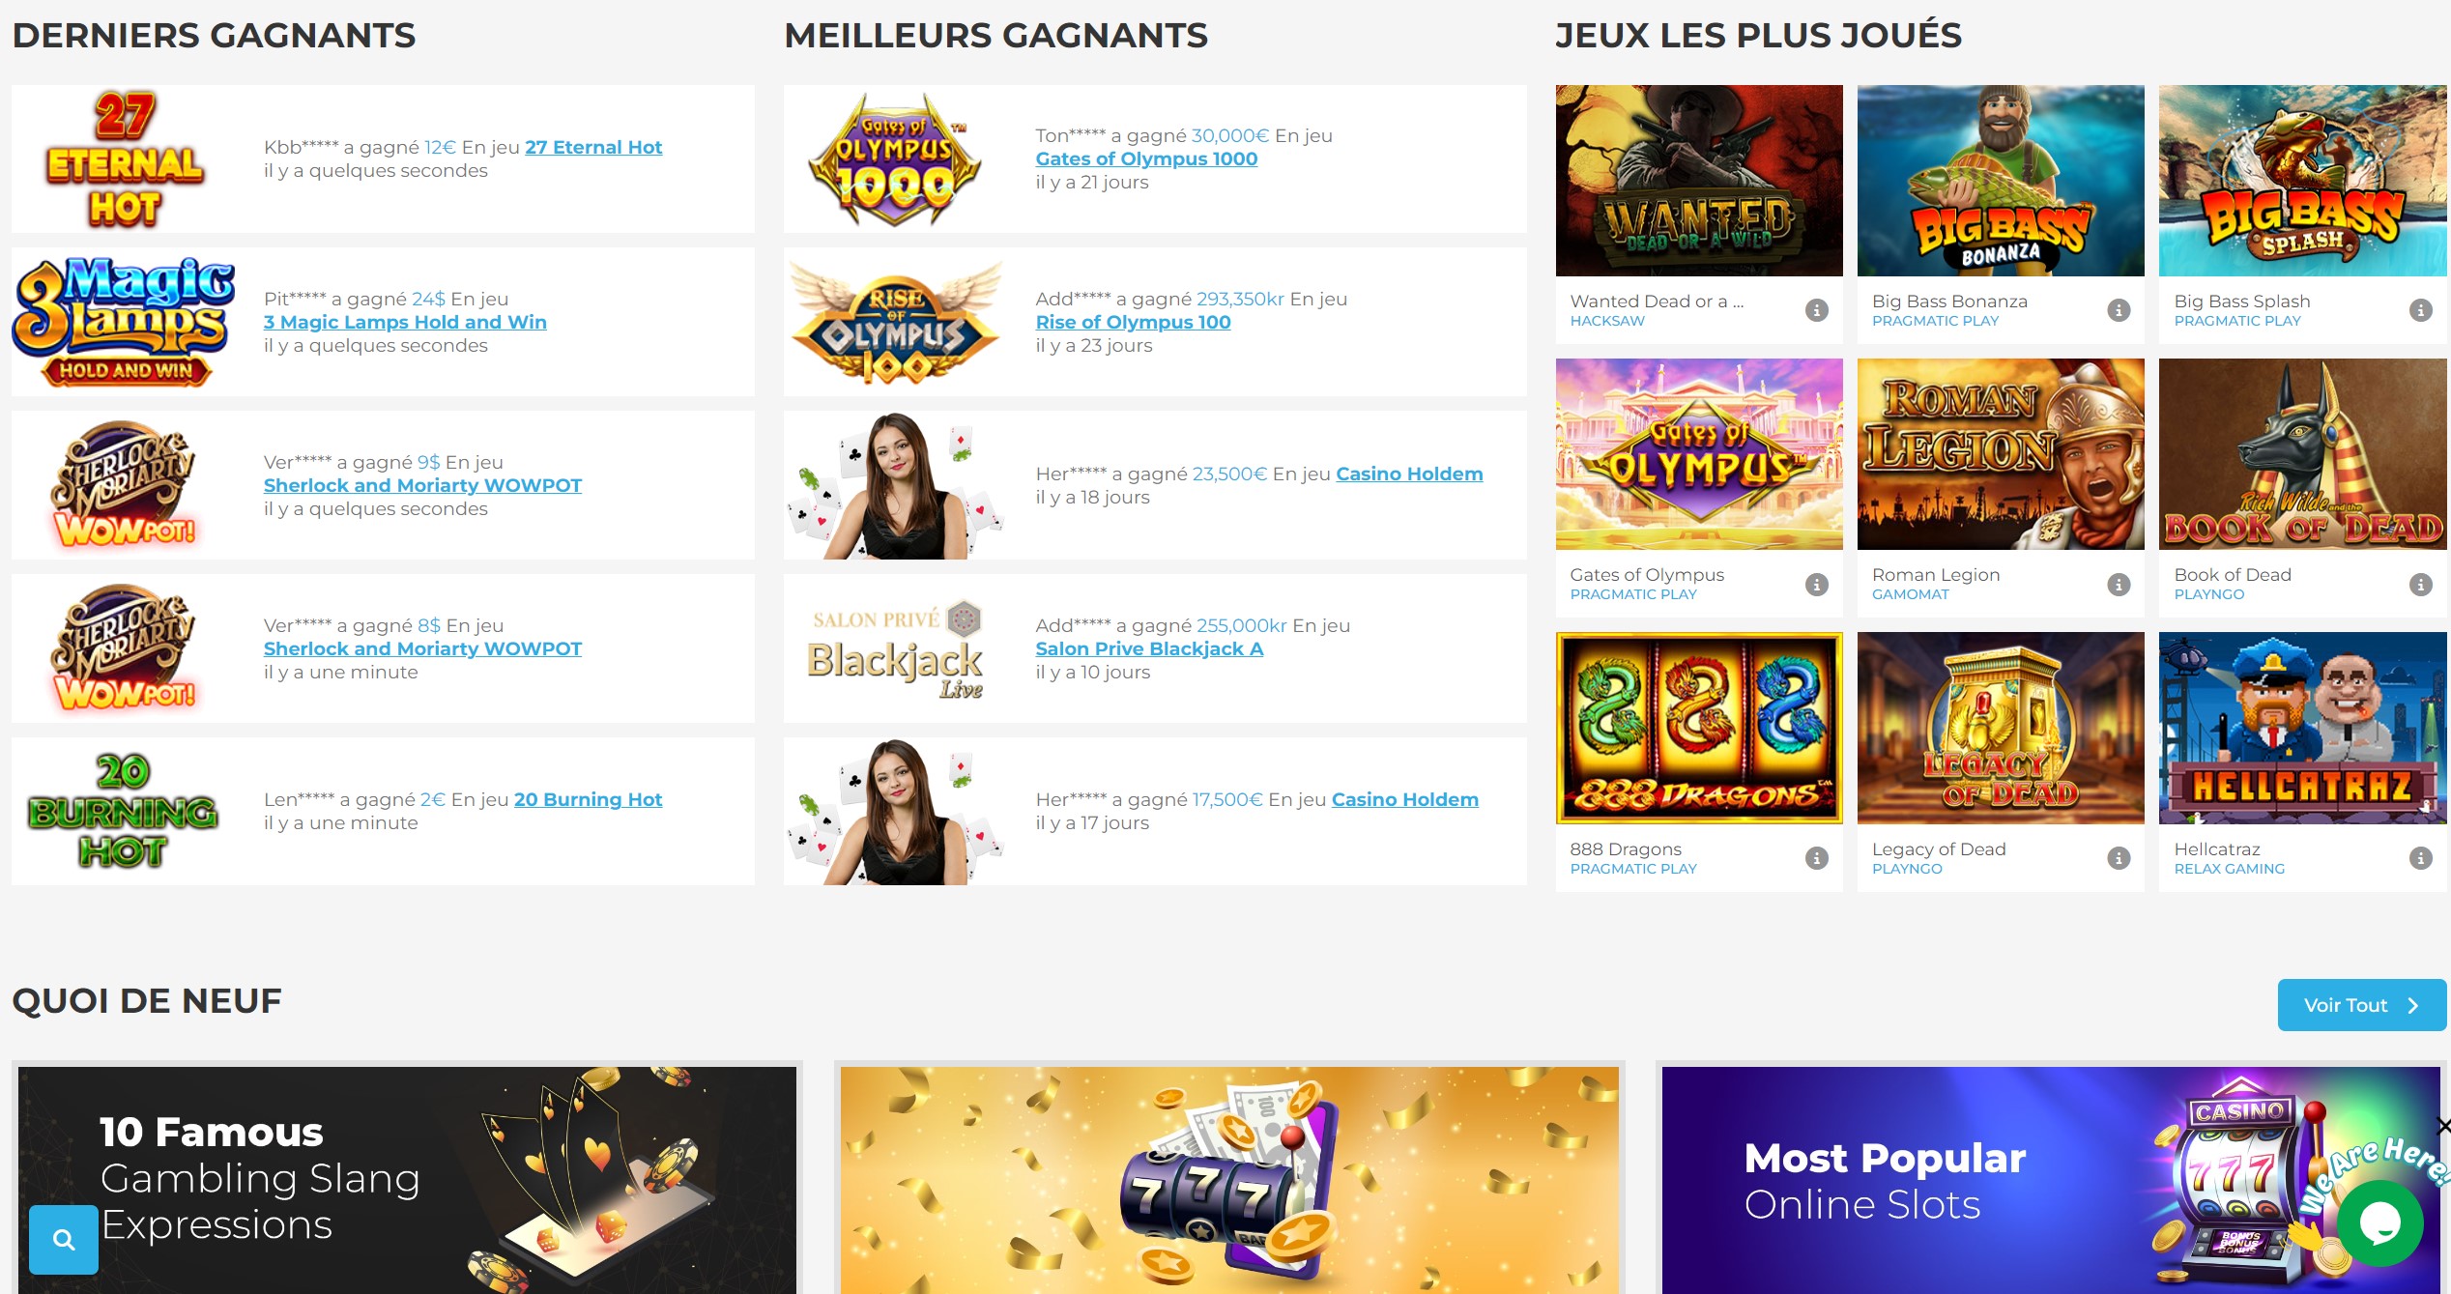The height and width of the screenshot is (1294, 2451).
Task: Show info for Book of Dead game
Action: pyautogui.click(x=2420, y=584)
